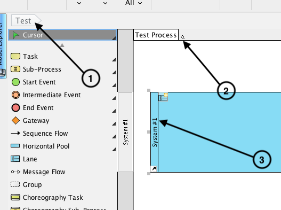Select the Lane palette label
The width and height of the screenshot is (281, 210).
(30, 159)
